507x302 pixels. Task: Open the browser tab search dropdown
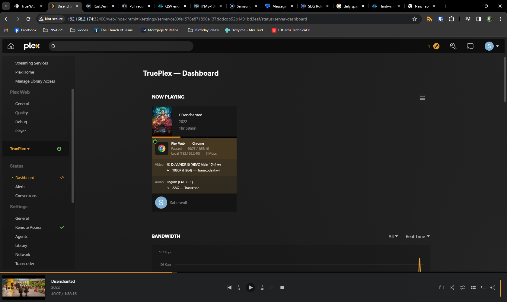(6, 6)
